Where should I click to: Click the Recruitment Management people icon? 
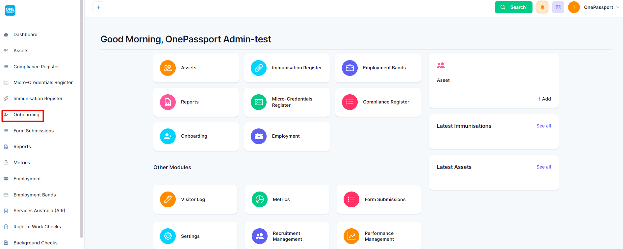click(260, 236)
